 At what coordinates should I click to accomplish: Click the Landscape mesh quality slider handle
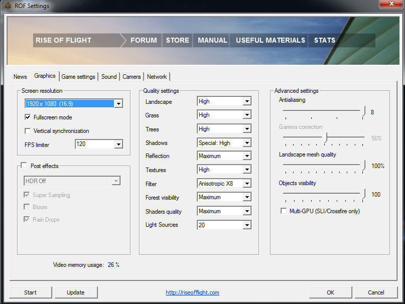[x=363, y=166]
